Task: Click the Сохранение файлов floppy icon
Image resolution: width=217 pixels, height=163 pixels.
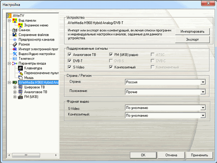Action: pyautogui.click(x=15, y=35)
